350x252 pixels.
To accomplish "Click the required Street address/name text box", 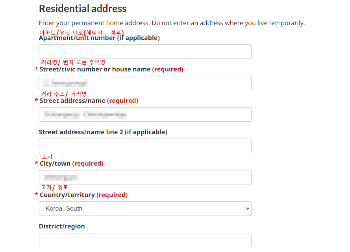I will tap(145, 115).
